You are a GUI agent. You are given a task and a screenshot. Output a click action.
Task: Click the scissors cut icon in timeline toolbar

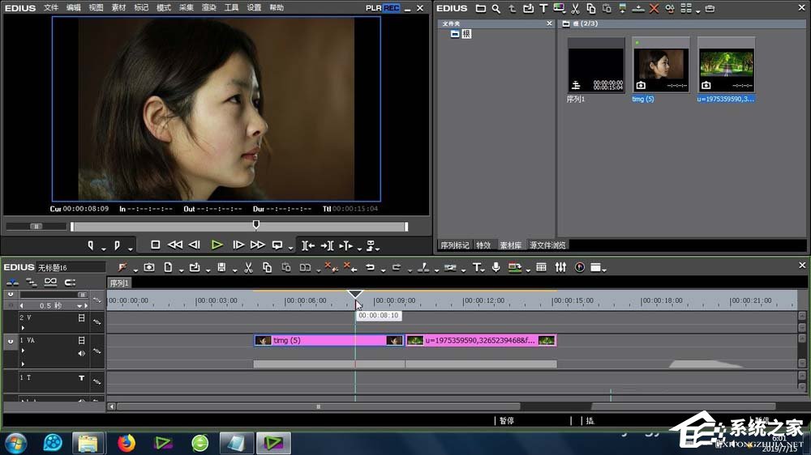click(248, 267)
